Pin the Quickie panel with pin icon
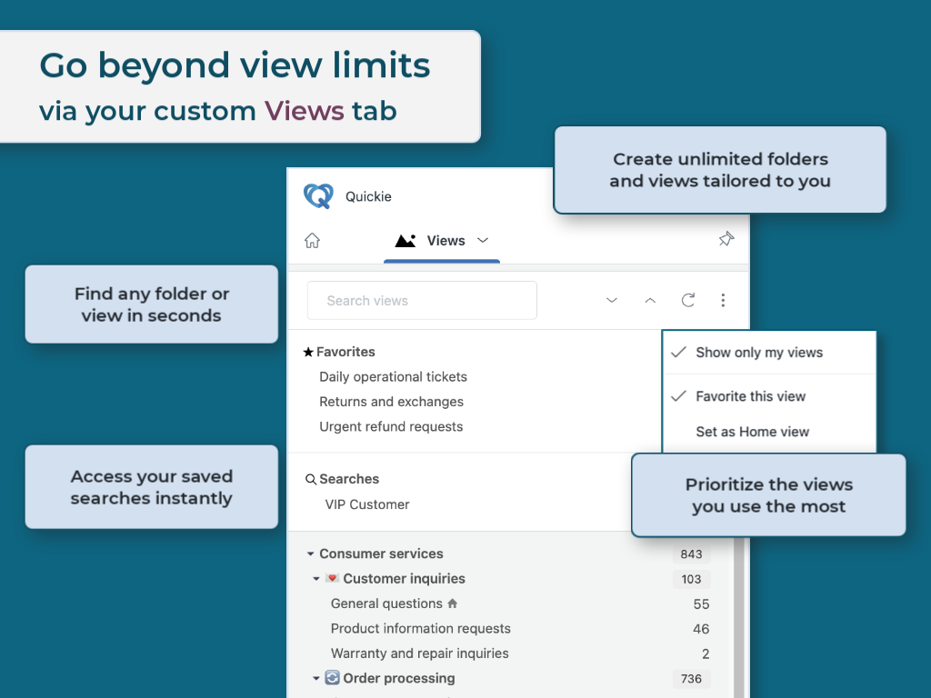This screenshot has height=698, width=931. (726, 239)
